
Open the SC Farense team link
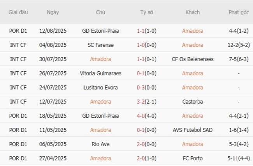100,45
